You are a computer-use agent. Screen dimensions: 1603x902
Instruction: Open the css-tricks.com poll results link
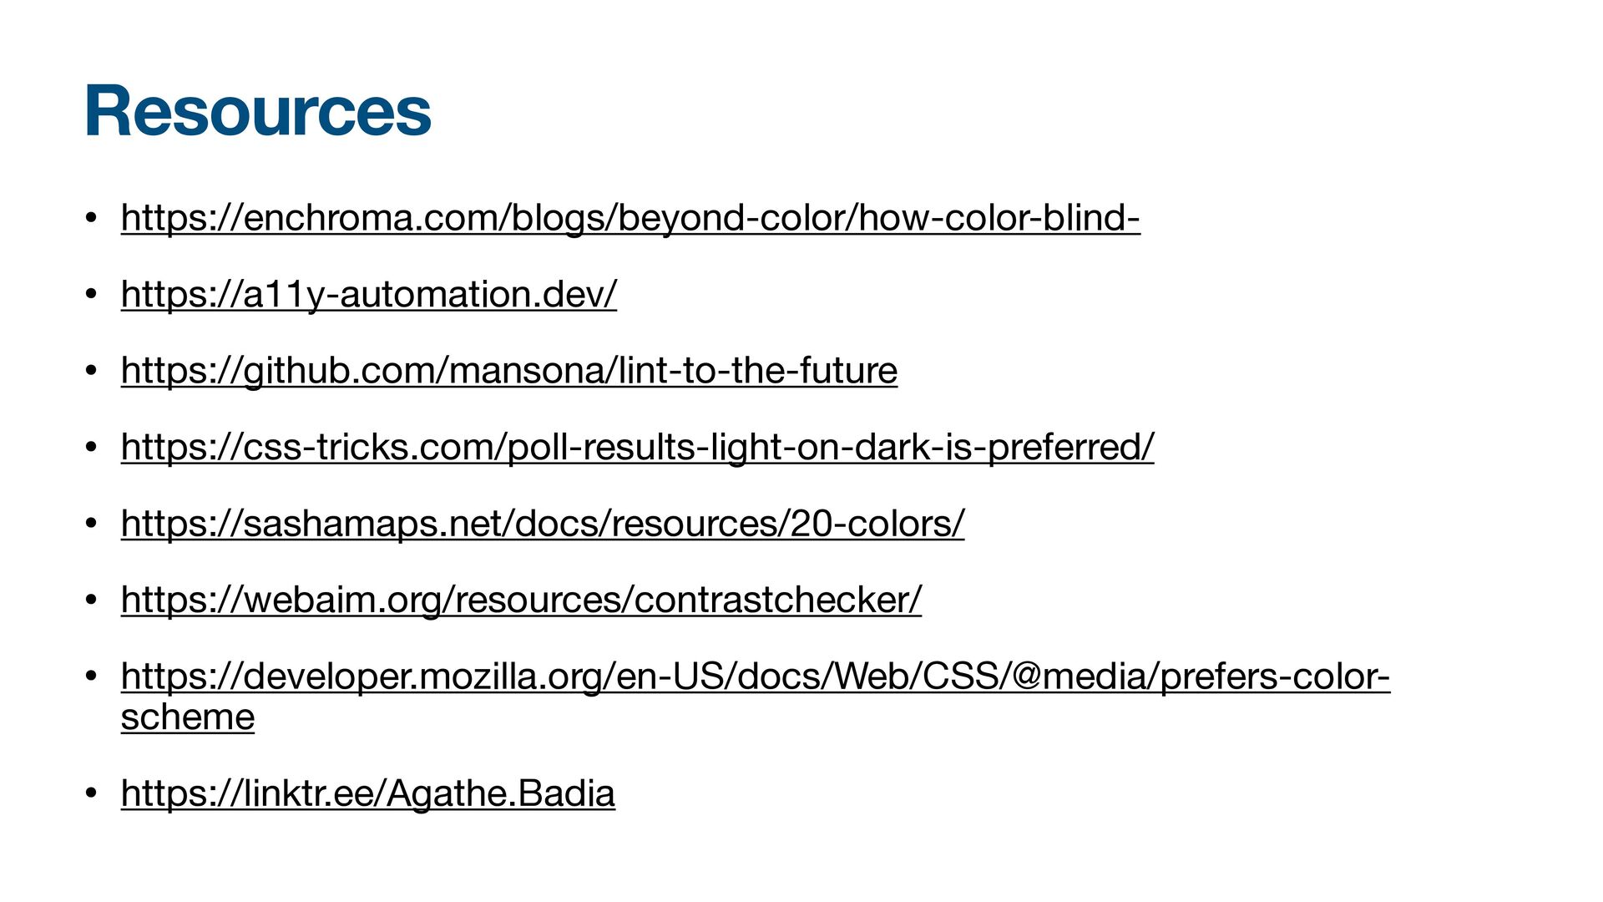click(x=638, y=447)
